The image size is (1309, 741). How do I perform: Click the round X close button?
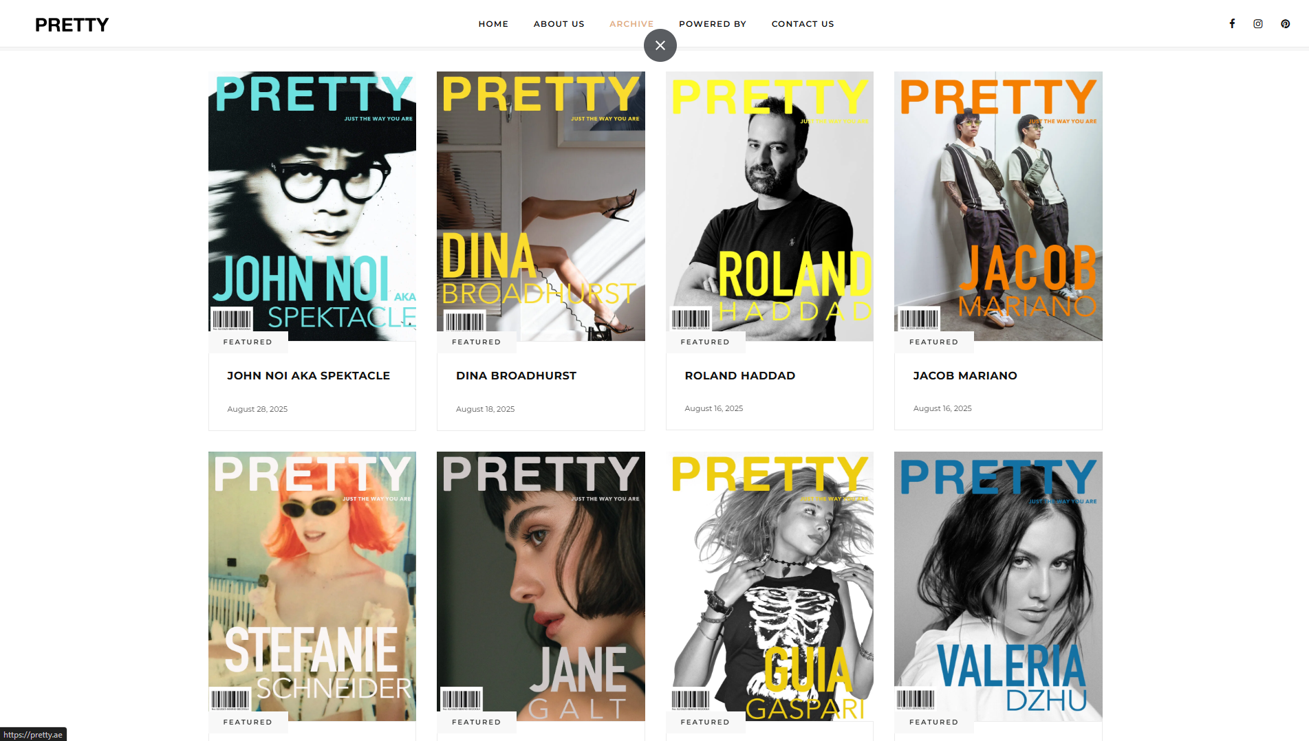coord(660,45)
